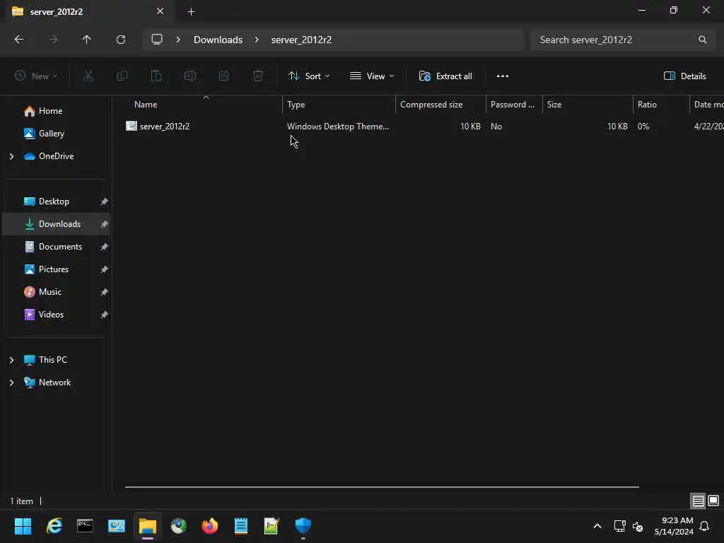The width and height of the screenshot is (724, 543).
Task: Click server_2012r2 in the address breadcrumb
Action: pyautogui.click(x=301, y=40)
